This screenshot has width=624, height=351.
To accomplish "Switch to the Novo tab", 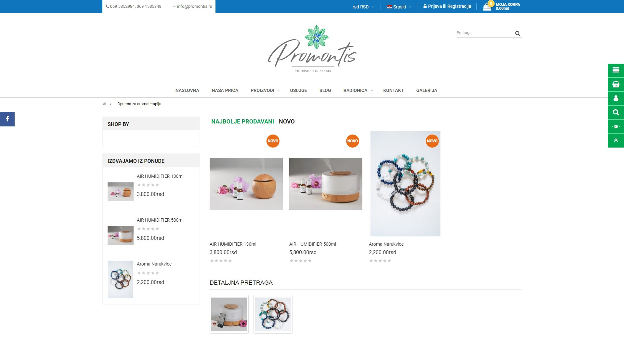I will [287, 122].
